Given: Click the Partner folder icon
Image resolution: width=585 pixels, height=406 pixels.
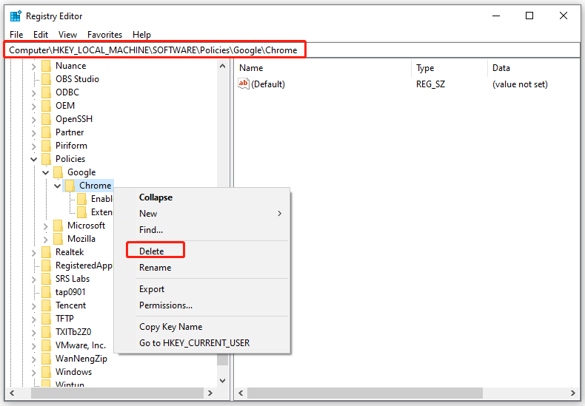Looking at the screenshot, I should [x=46, y=132].
